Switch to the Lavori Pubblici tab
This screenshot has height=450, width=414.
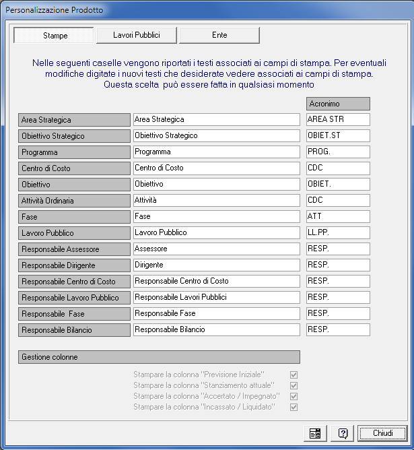coord(137,35)
